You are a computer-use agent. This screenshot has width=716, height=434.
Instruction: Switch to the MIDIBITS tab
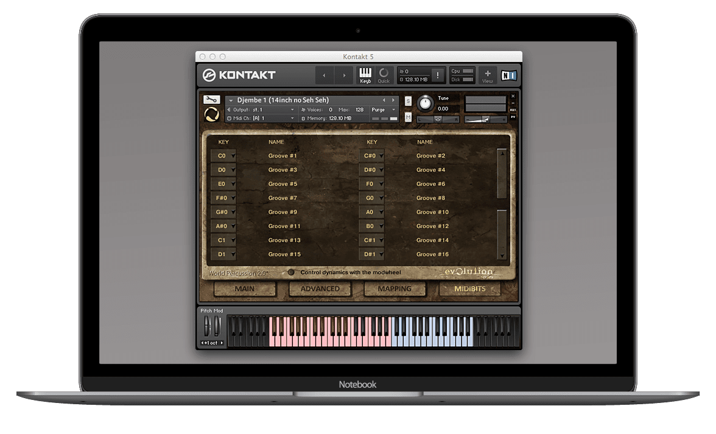[470, 289]
